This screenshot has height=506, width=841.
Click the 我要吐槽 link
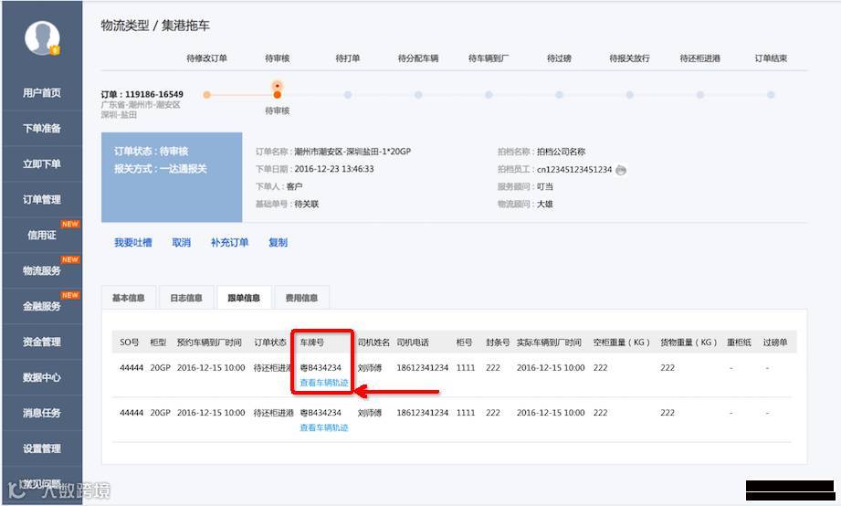point(133,243)
